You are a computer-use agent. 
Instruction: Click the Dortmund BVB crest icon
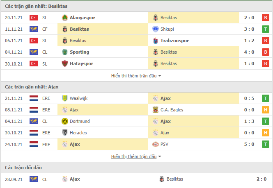(x=65, y=121)
